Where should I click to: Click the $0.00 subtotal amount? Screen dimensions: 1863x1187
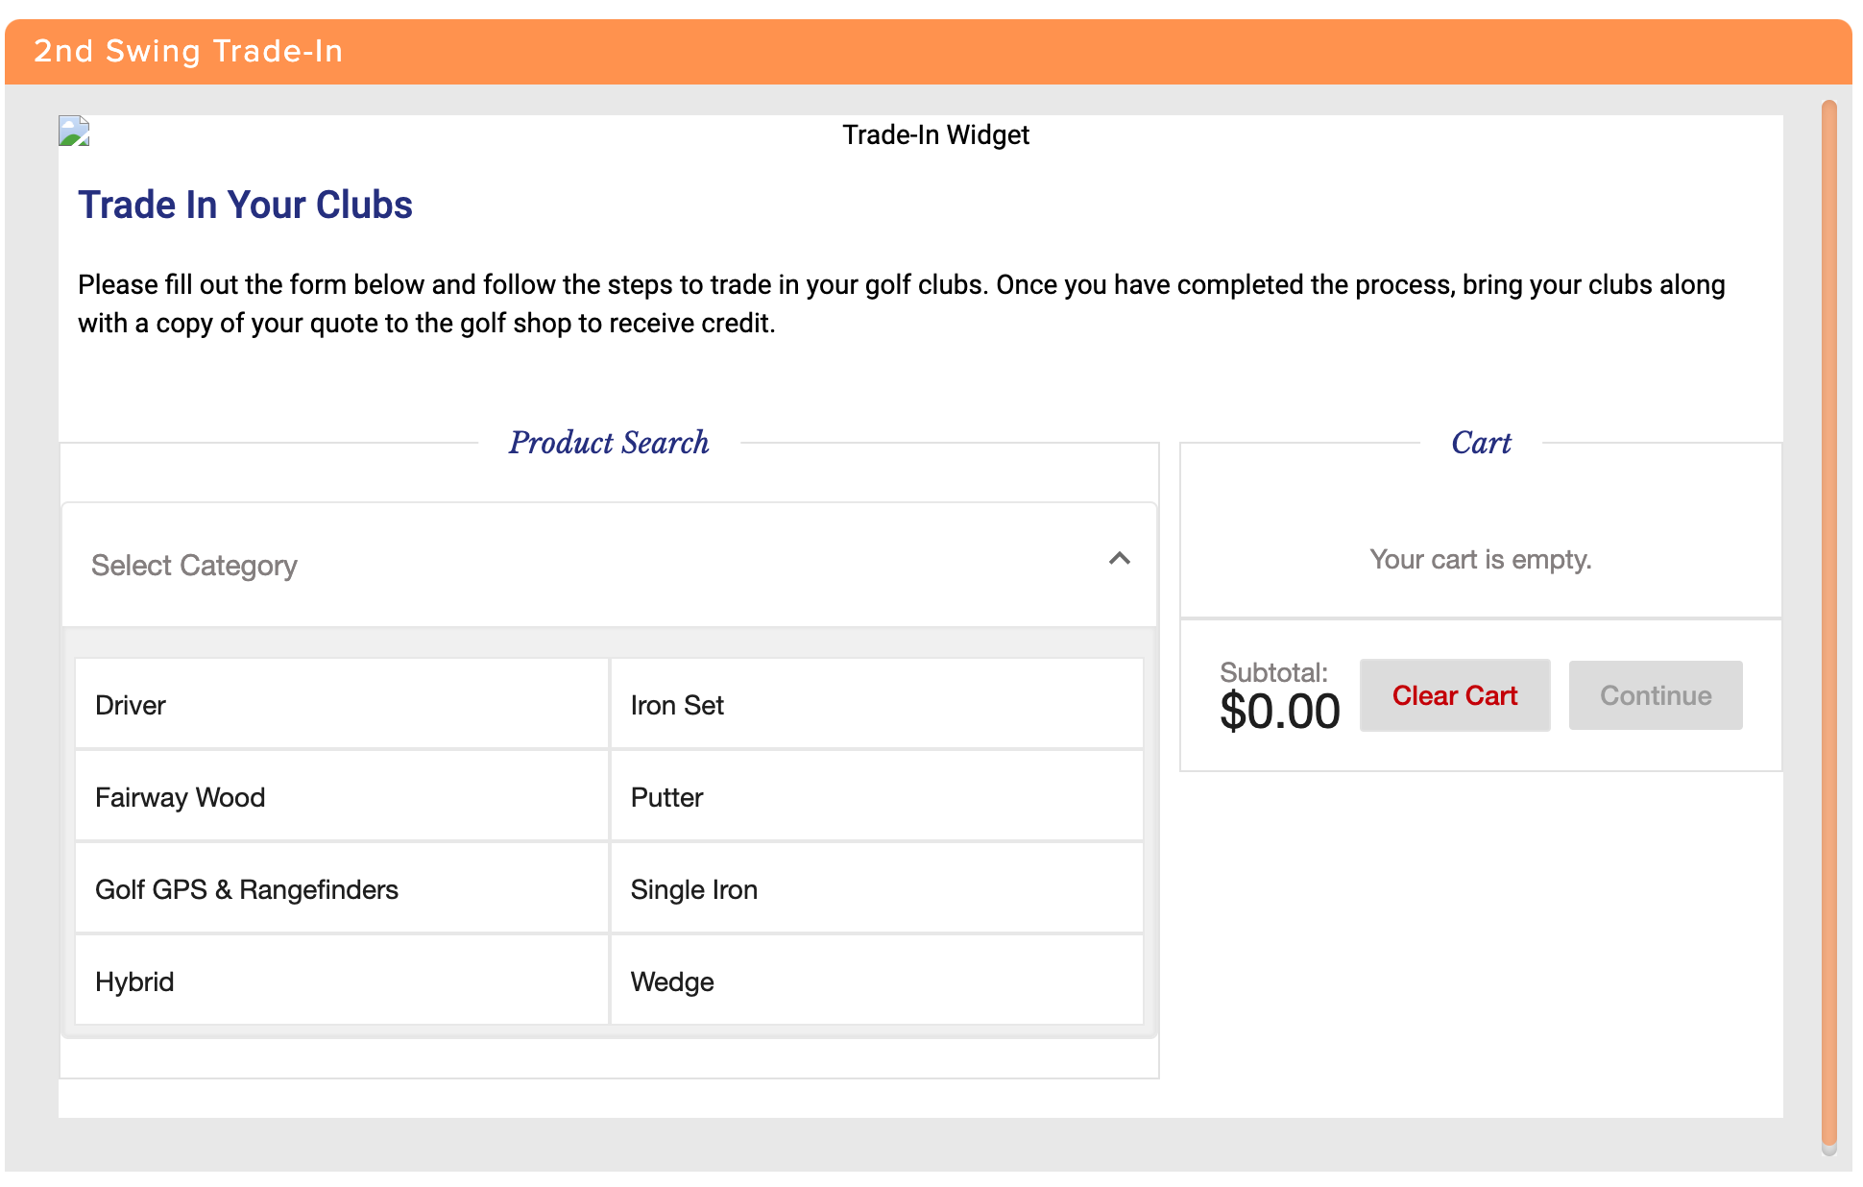pyautogui.click(x=1279, y=712)
